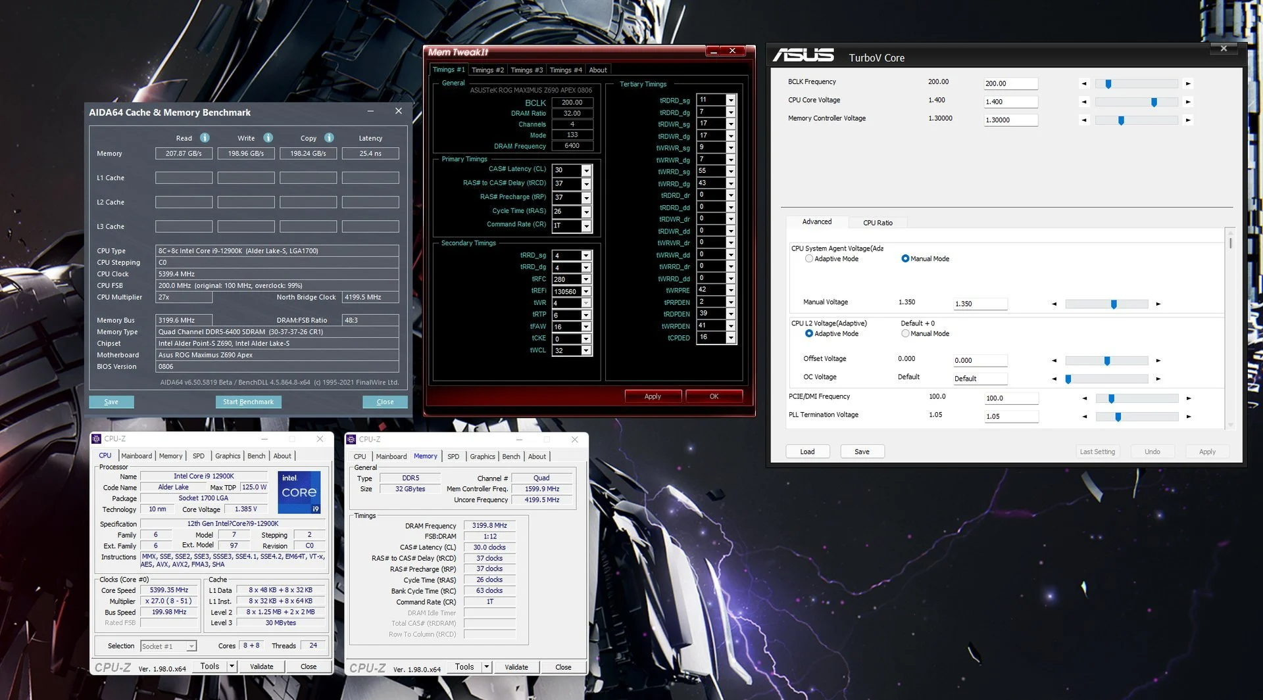Open the Mainboard tab in left CPU-Z window
Screen dimensions: 1263x700
pyautogui.click(x=136, y=456)
